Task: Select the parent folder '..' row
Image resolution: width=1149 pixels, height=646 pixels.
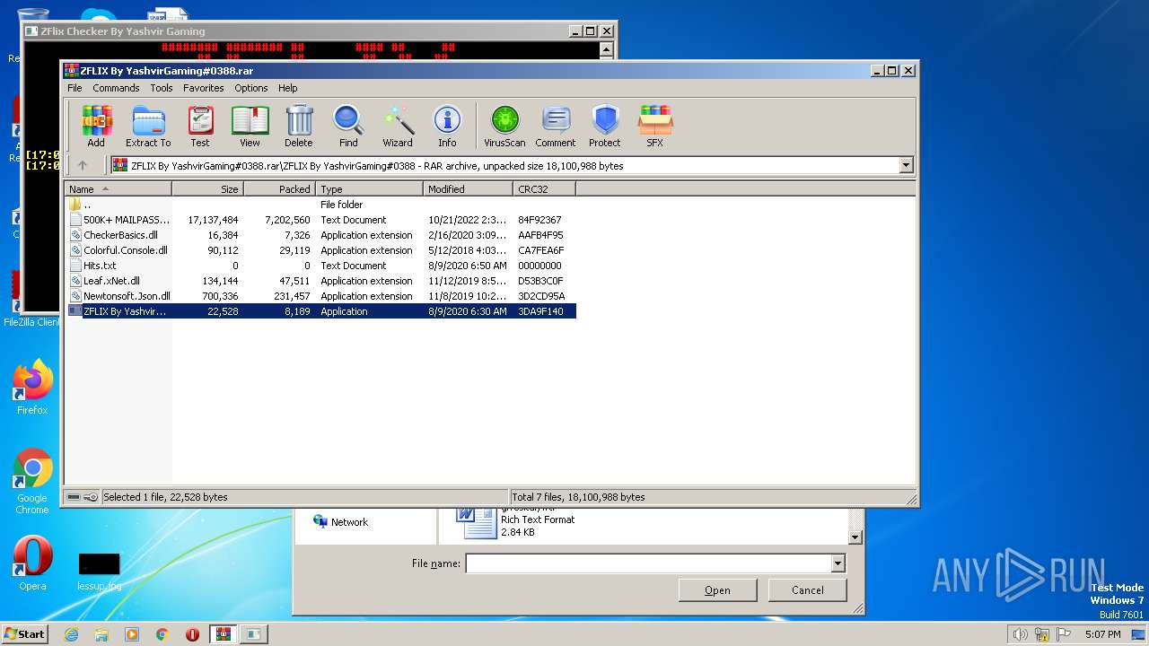Action: pyautogui.click(x=321, y=205)
